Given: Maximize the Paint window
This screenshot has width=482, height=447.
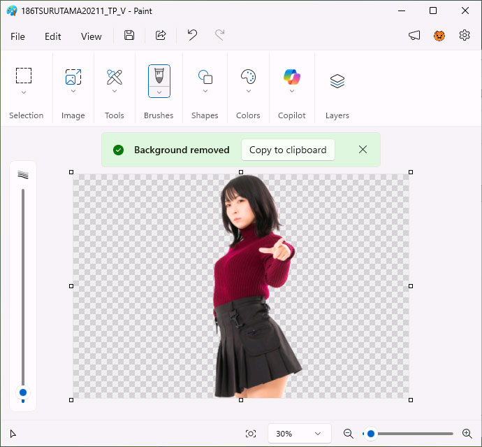Looking at the screenshot, I should point(433,10).
